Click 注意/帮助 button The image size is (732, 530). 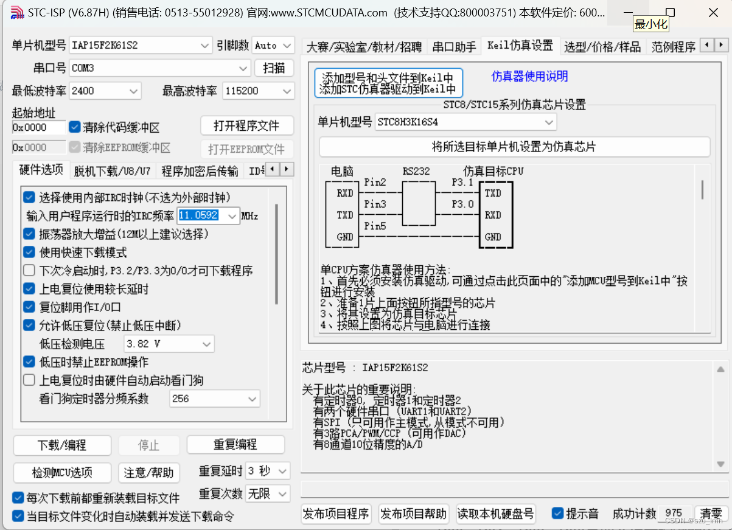[x=149, y=473]
